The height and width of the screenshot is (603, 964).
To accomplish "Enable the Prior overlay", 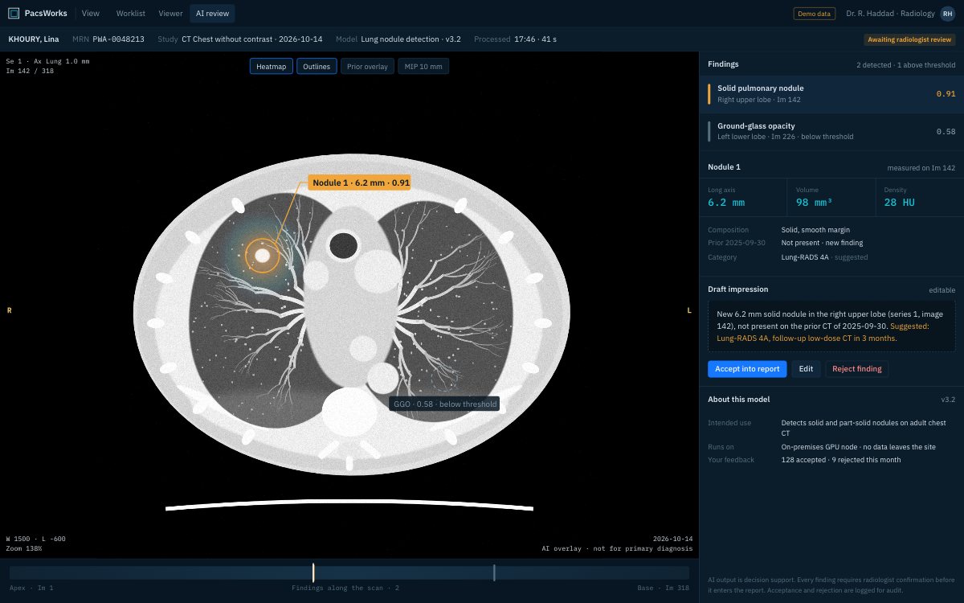I will pos(367,67).
